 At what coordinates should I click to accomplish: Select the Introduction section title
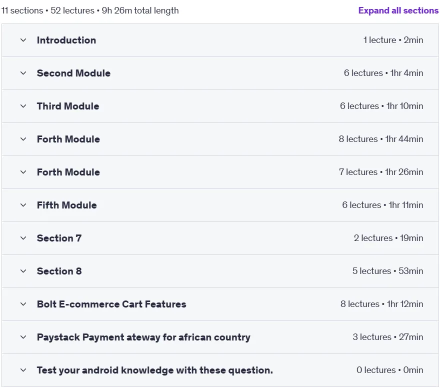[66, 40]
